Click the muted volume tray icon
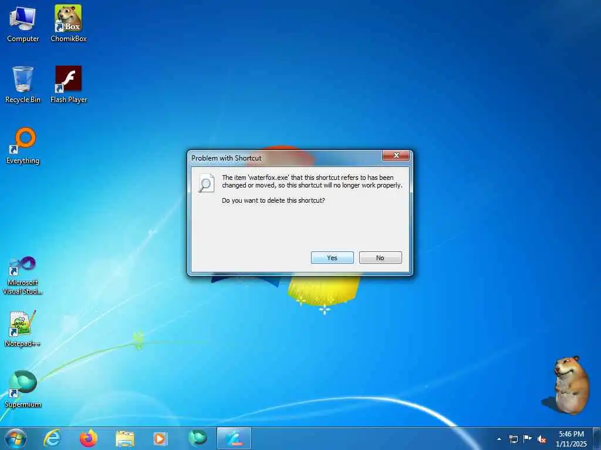The height and width of the screenshot is (450, 601). click(542, 439)
